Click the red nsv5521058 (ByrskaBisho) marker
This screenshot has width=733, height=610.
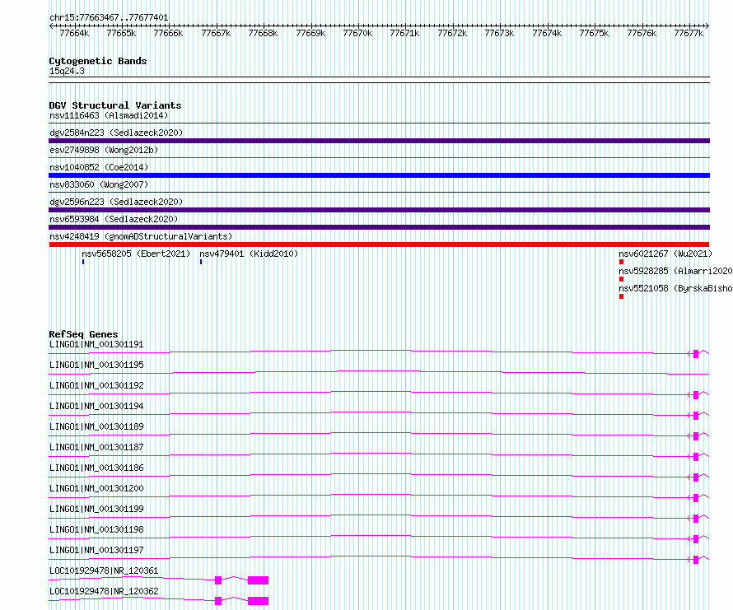click(x=621, y=296)
